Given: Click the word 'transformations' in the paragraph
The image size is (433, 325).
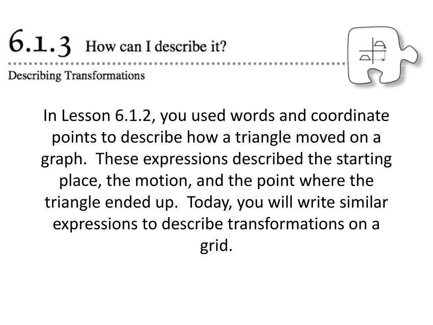Looking at the screenshot, I should [286, 224].
